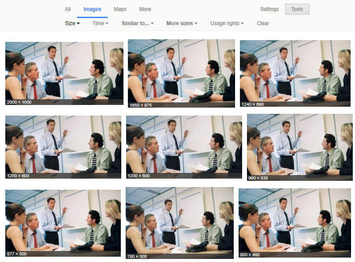Switch to the All search tab

68,9
